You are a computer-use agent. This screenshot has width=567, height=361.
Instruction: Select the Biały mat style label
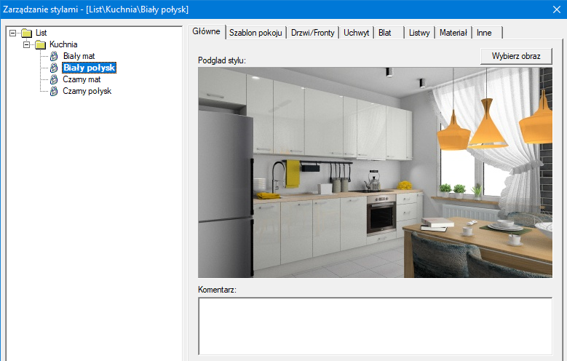[x=79, y=56]
